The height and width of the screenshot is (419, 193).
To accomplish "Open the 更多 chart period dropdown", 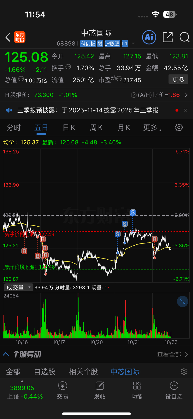I will point(152,128).
